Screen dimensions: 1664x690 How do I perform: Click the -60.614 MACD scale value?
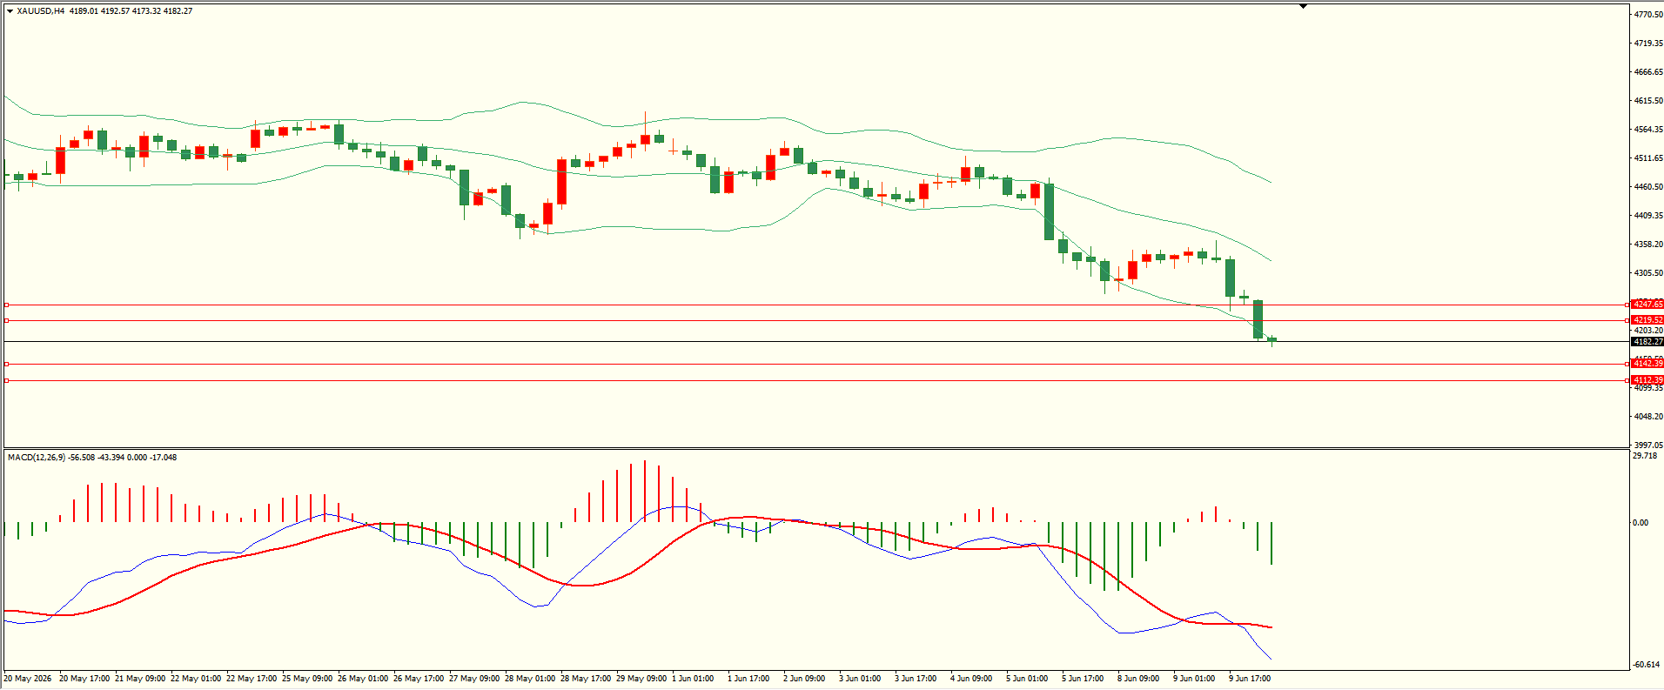pyautogui.click(x=1647, y=665)
